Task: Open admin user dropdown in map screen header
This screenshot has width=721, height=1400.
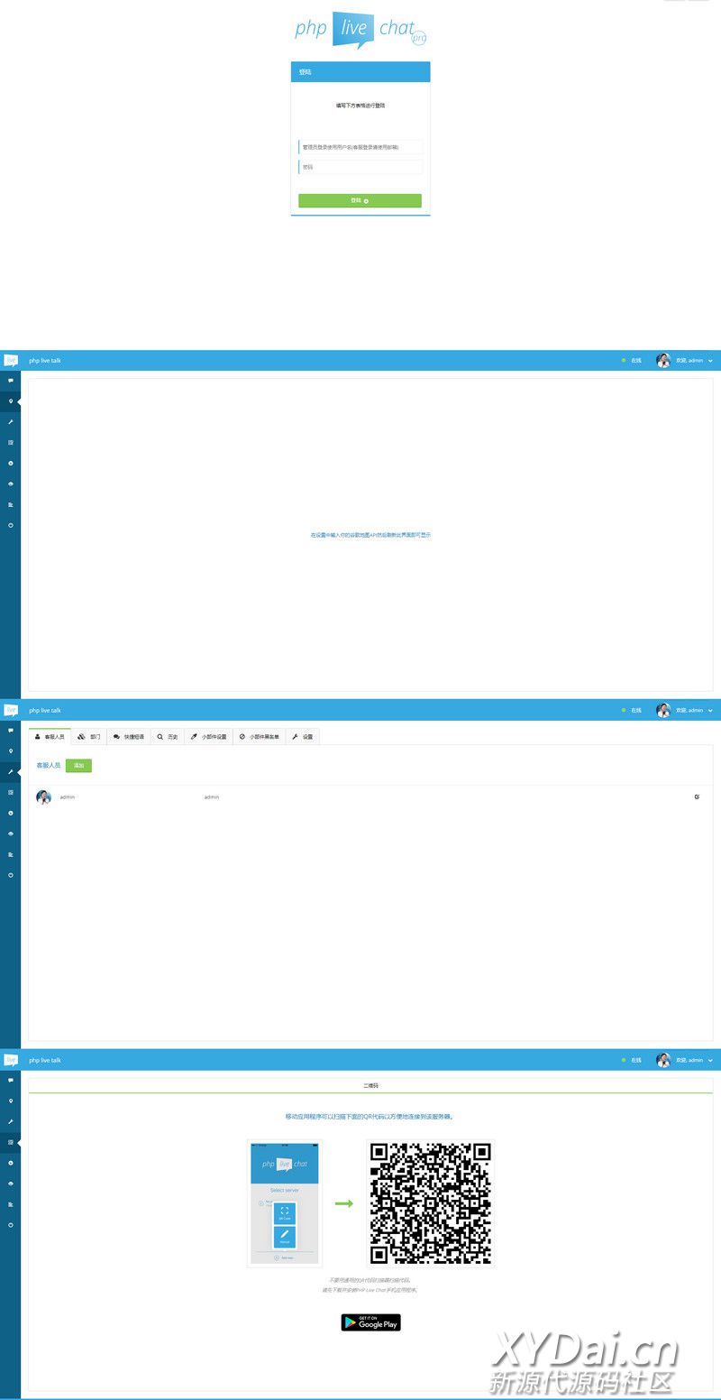Action: (685, 361)
